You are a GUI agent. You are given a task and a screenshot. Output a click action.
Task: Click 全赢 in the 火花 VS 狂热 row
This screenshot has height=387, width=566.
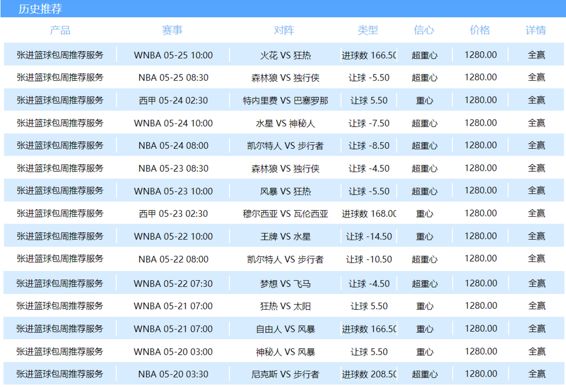[x=537, y=55]
